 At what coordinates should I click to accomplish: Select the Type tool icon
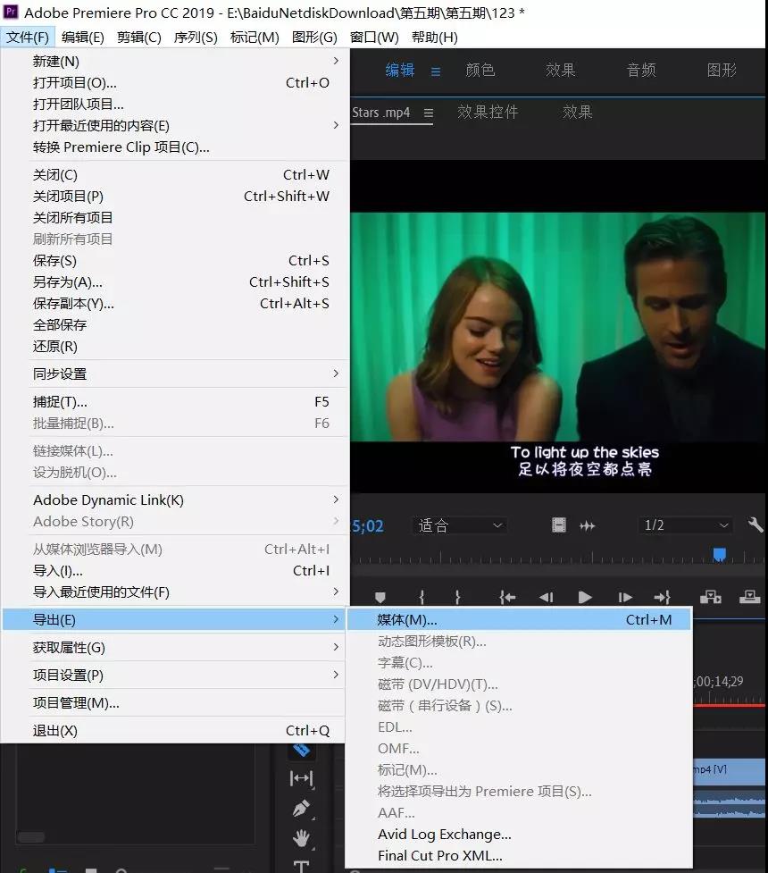[x=301, y=867]
